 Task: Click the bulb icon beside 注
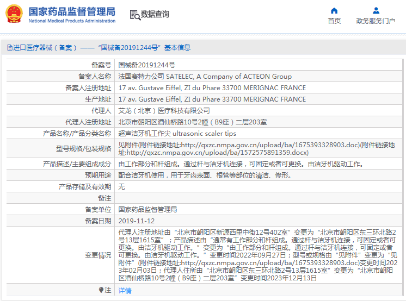point(101,290)
